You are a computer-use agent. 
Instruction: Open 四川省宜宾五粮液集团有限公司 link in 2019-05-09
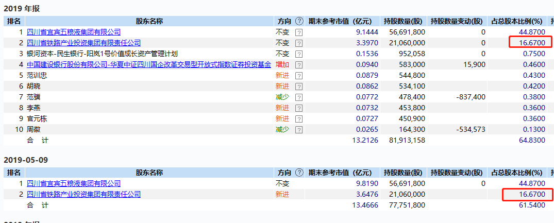74,183
